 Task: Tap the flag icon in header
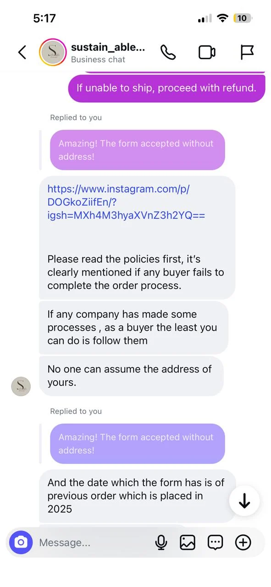click(247, 52)
